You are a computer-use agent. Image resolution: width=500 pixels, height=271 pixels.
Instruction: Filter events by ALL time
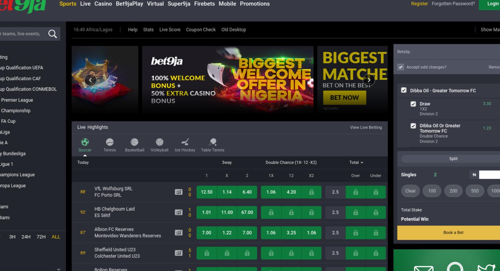[x=56, y=237]
